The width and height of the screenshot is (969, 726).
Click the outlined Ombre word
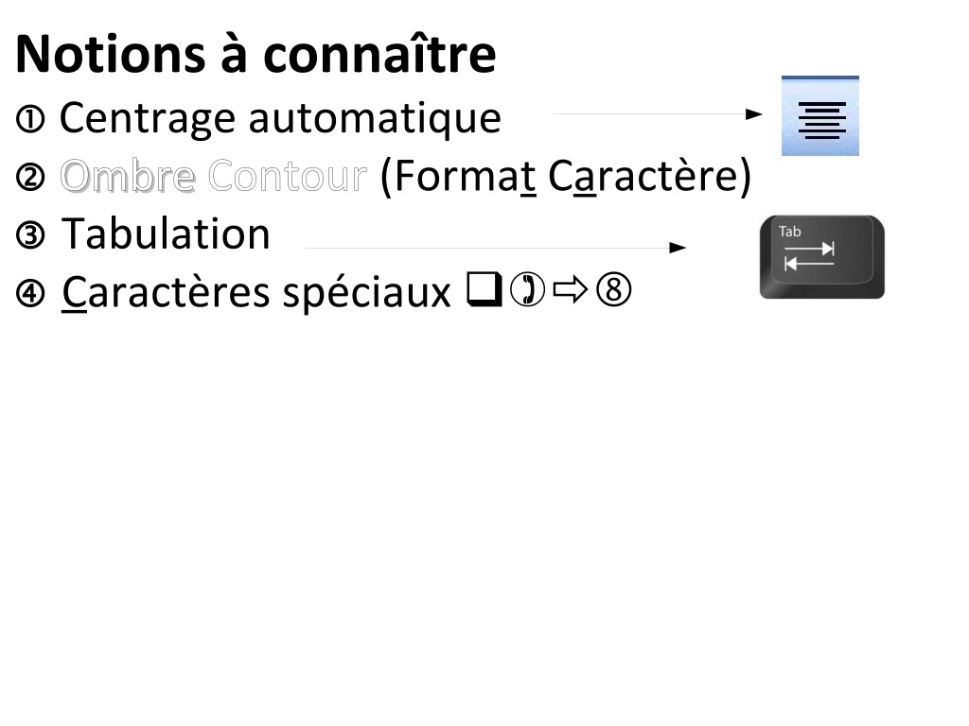point(128,176)
